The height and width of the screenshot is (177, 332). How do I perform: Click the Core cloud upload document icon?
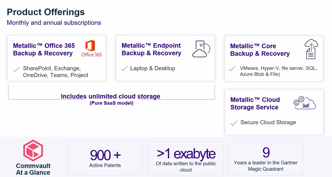click(x=311, y=49)
